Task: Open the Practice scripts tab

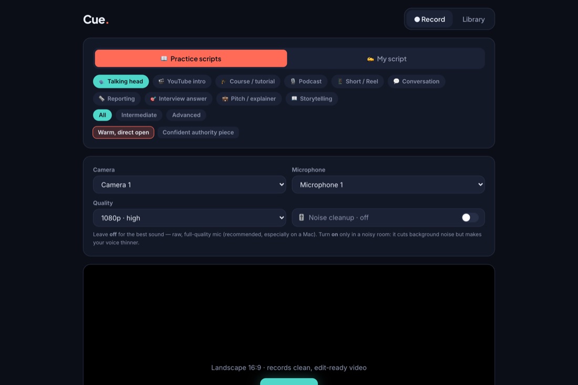Action: pyautogui.click(x=191, y=59)
